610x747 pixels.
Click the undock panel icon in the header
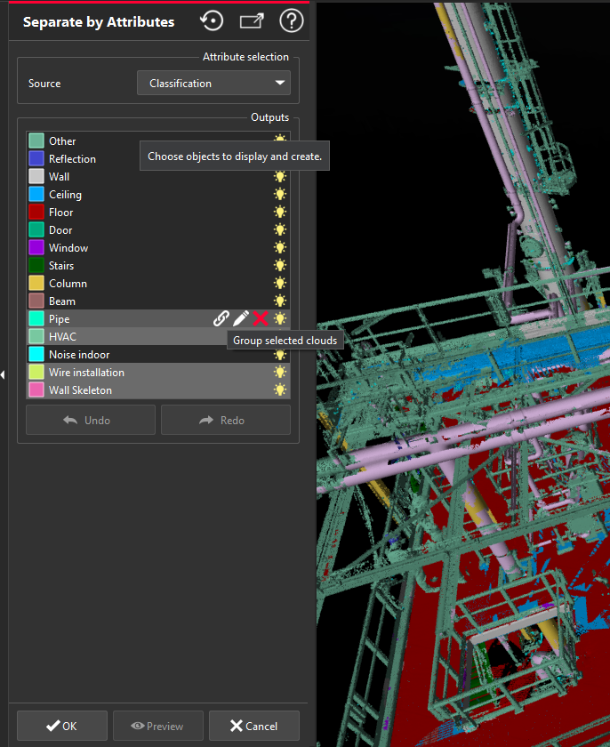coord(253,21)
